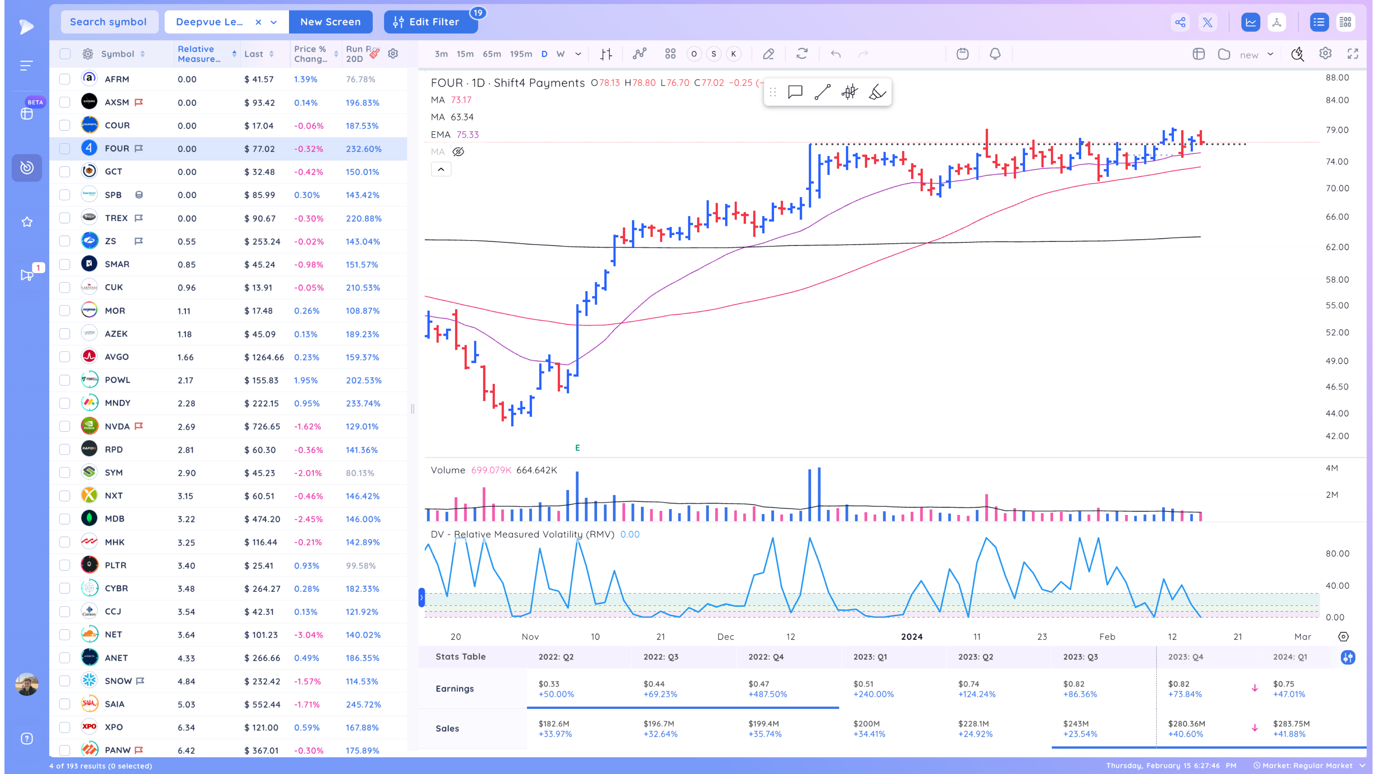Screen dimensions: 1377x774
Task: Check the AFRM row checkbox
Action: click(65, 79)
